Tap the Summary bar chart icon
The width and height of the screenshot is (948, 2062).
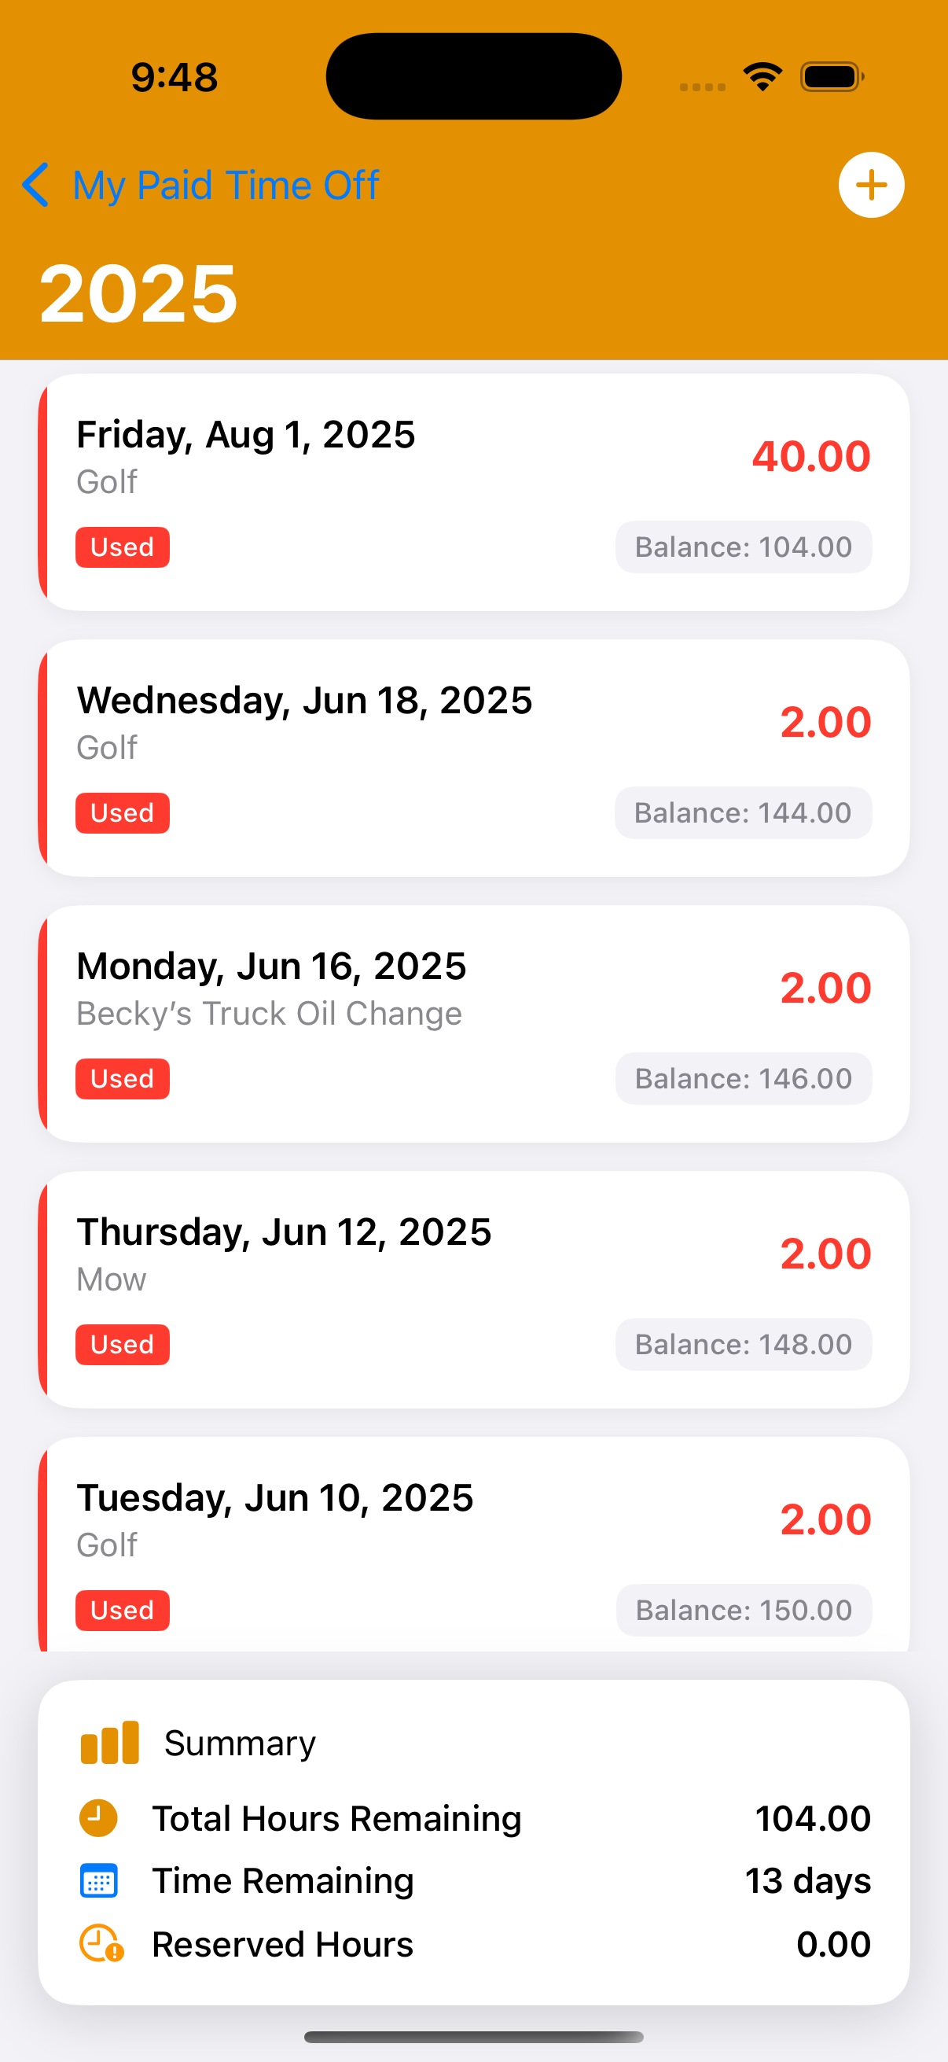(109, 1743)
